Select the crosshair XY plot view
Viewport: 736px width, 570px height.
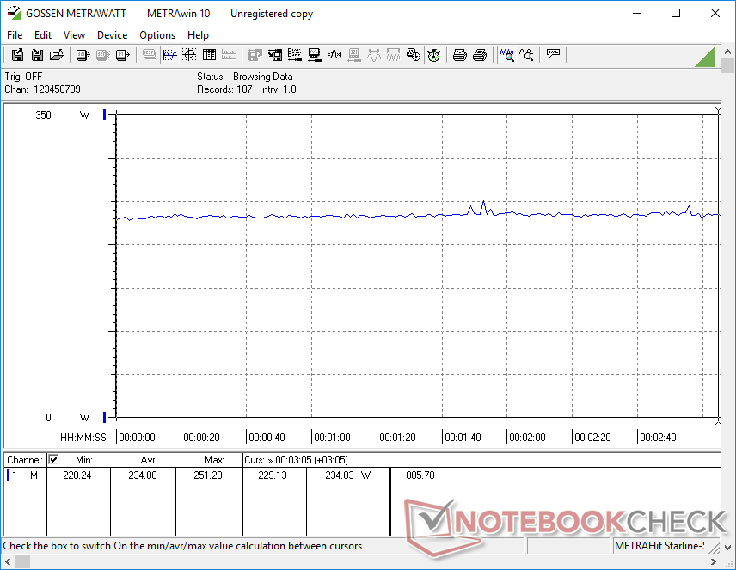coord(189,55)
